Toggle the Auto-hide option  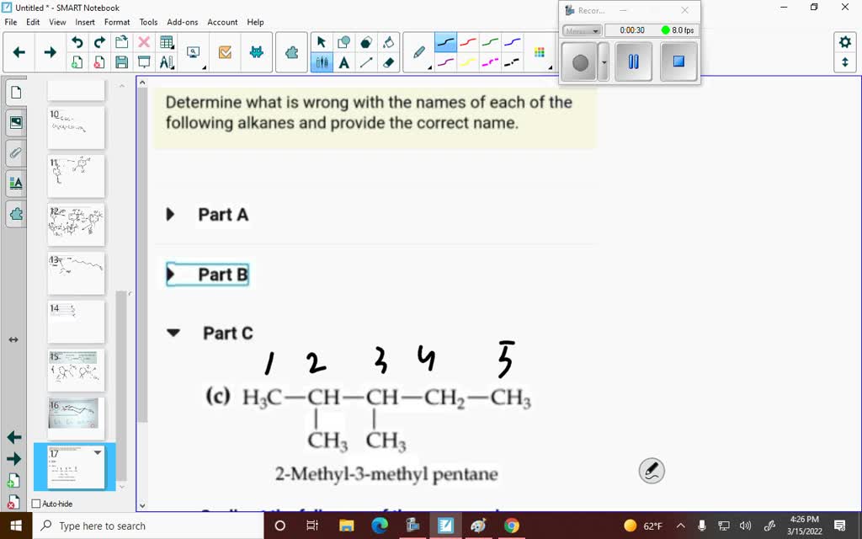coord(35,504)
